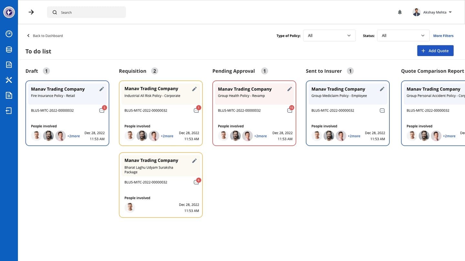Select the Pending Approval column header
This screenshot has height=261, width=465.
pyautogui.click(x=233, y=71)
